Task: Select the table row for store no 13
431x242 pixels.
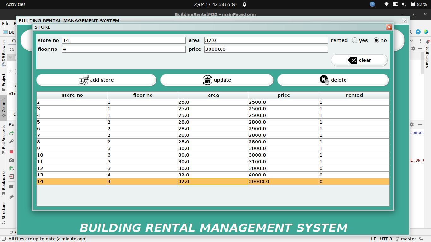Action: pyautogui.click(x=126, y=175)
